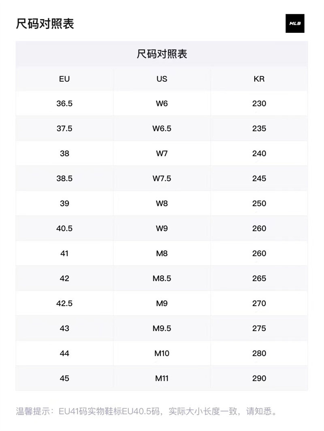Click the US column header

coord(162,79)
